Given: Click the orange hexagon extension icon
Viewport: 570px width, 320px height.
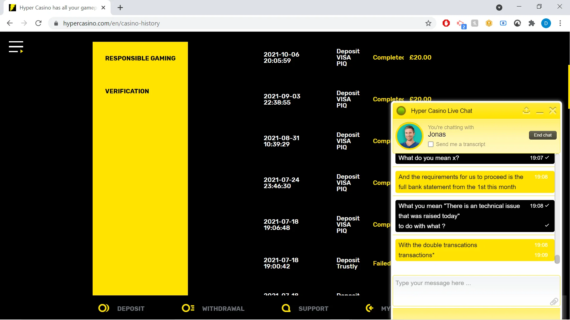Looking at the screenshot, I should click(489, 23).
